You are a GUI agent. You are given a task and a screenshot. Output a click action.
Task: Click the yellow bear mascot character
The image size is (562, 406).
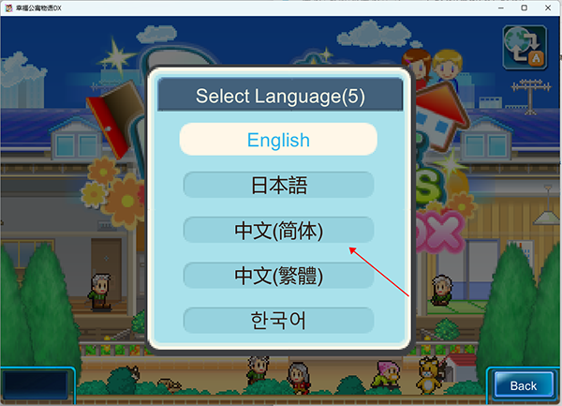click(x=428, y=376)
